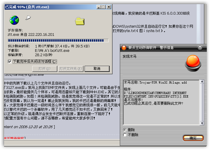Click the 取消 button
The image size is (210, 150).
(x=97, y=69)
